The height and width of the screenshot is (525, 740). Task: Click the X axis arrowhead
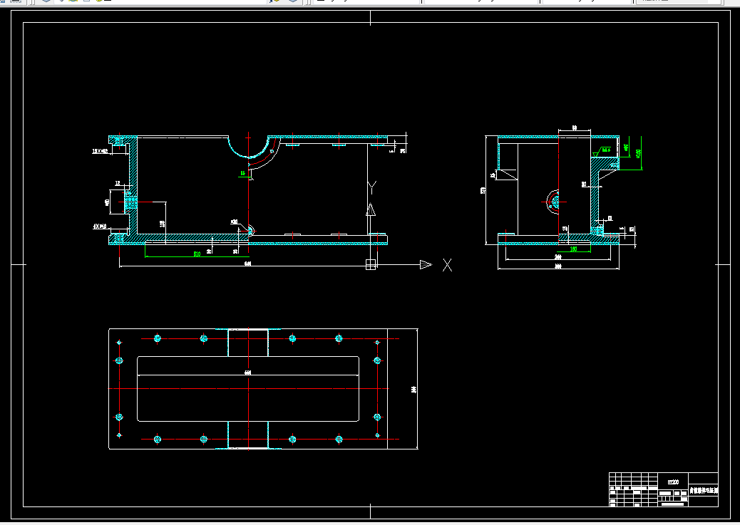pyautogui.click(x=426, y=264)
